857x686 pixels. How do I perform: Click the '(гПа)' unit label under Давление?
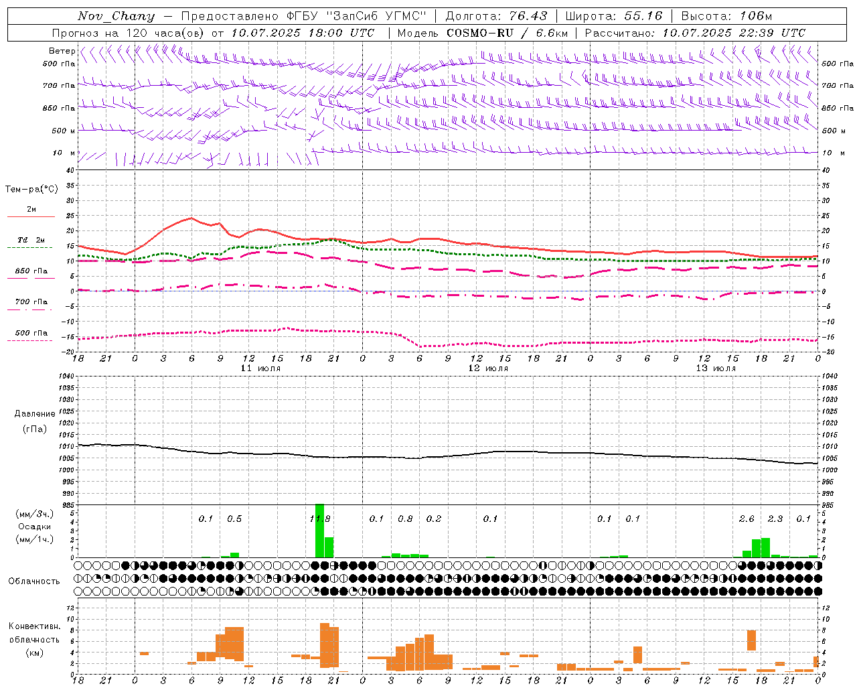coord(35,429)
